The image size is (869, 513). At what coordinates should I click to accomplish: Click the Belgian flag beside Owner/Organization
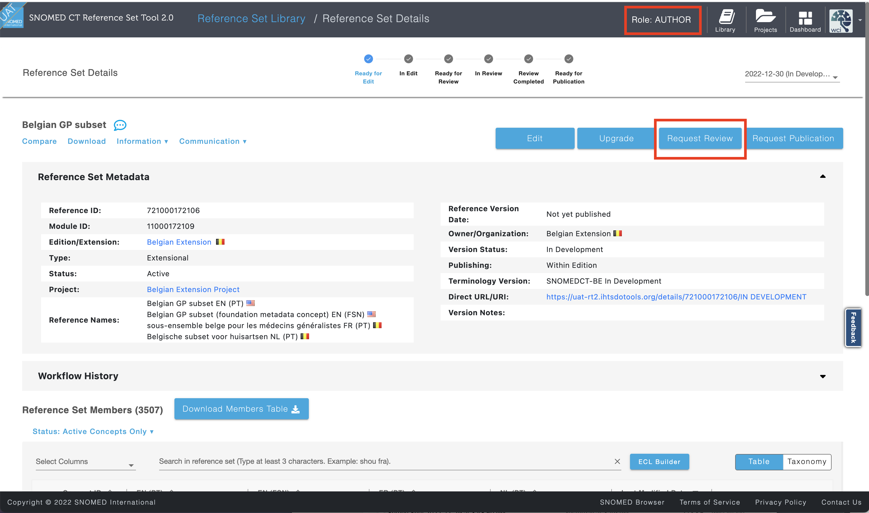pos(618,233)
